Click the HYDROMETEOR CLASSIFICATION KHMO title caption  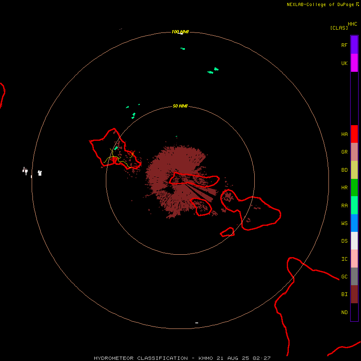182,358
